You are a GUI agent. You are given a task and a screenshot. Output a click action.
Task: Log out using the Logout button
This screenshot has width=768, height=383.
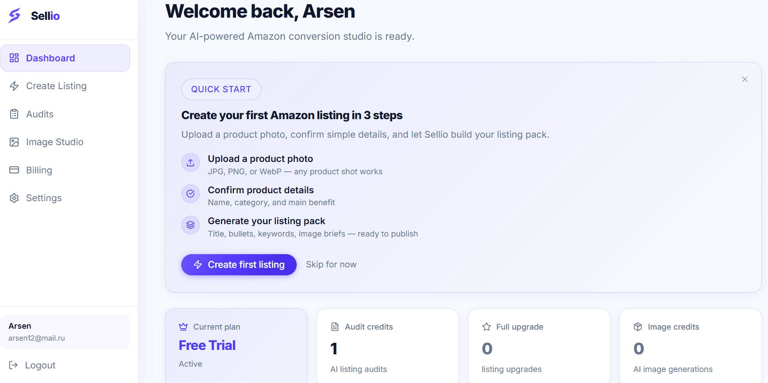tap(32, 365)
